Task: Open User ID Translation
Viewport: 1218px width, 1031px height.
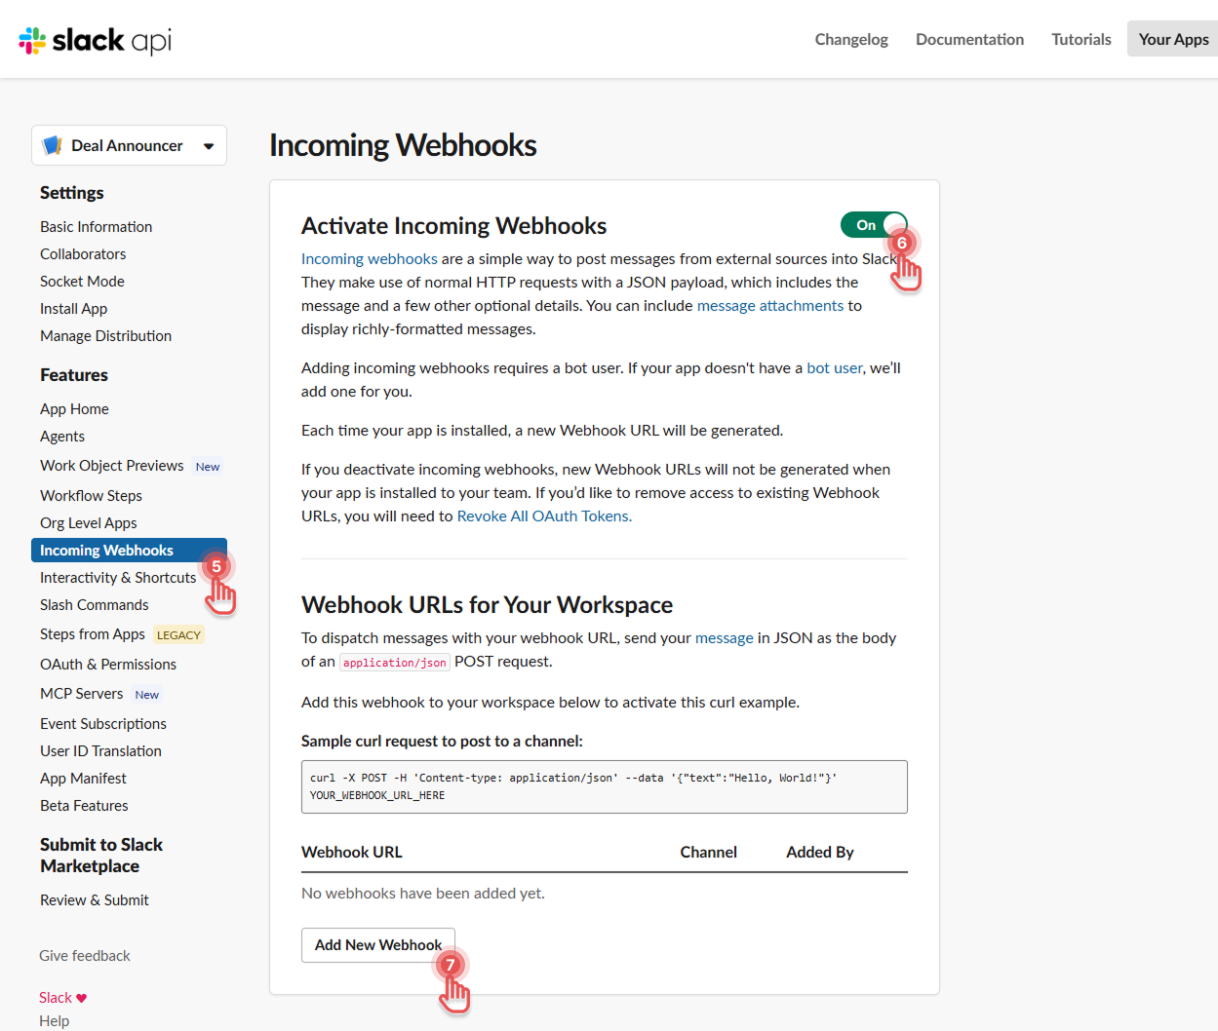Action: tap(100, 750)
